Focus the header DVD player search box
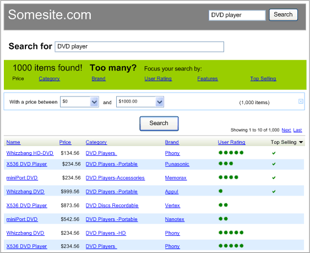 (237, 15)
